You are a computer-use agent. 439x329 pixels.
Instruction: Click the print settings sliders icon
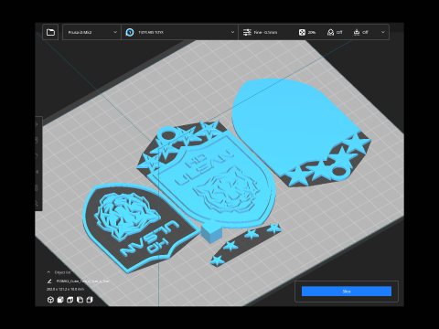tap(247, 32)
